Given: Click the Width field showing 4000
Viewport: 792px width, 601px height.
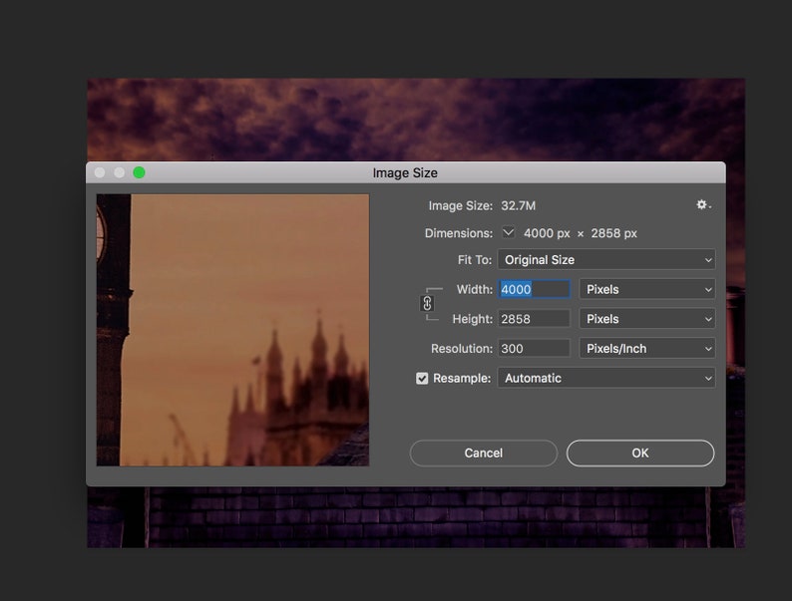Looking at the screenshot, I should [x=535, y=289].
